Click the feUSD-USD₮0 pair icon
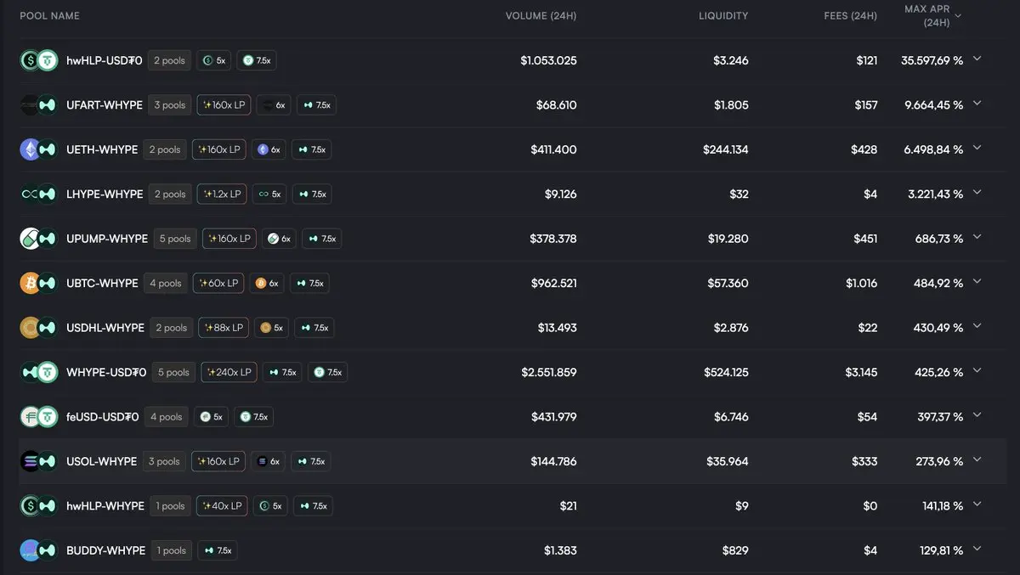The width and height of the screenshot is (1020, 575). (x=38, y=417)
